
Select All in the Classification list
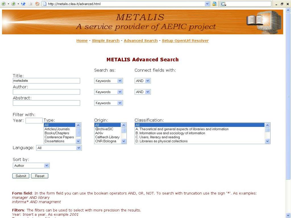pyautogui.click(x=200, y=125)
